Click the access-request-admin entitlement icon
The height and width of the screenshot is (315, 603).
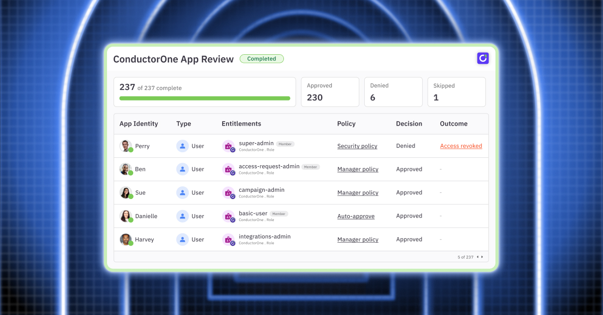click(229, 169)
